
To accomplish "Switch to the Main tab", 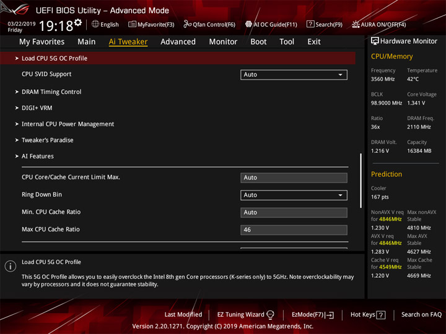I will [x=87, y=42].
